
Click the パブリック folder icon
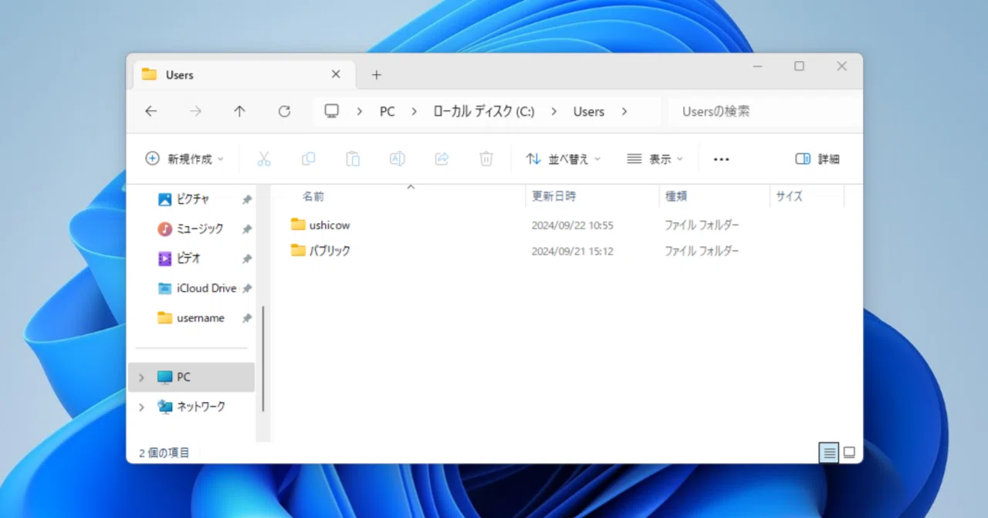(x=298, y=250)
